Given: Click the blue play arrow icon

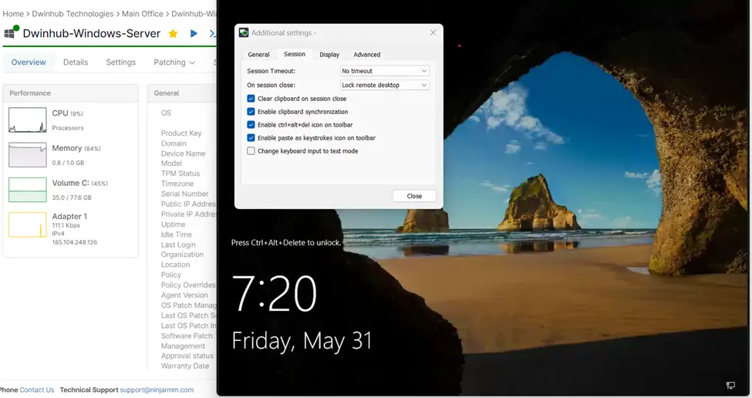Looking at the screenshot, I should point(194,34).
